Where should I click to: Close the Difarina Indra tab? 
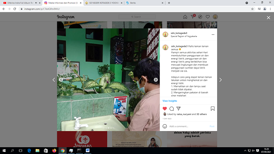[40, 3]
